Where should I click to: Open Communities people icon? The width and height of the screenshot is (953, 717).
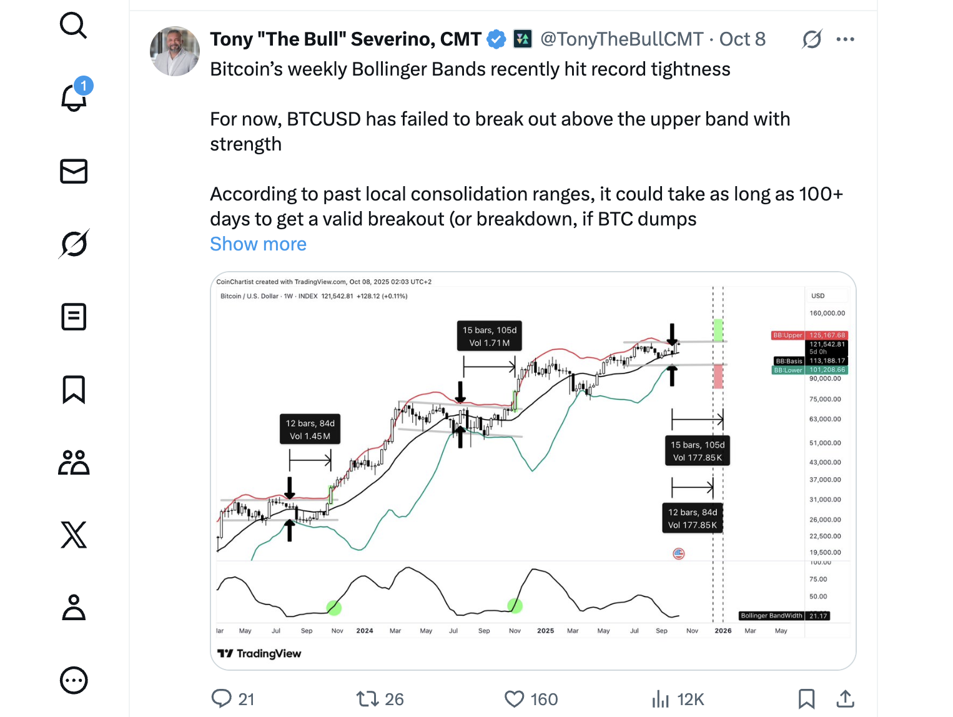coord(74,463)
